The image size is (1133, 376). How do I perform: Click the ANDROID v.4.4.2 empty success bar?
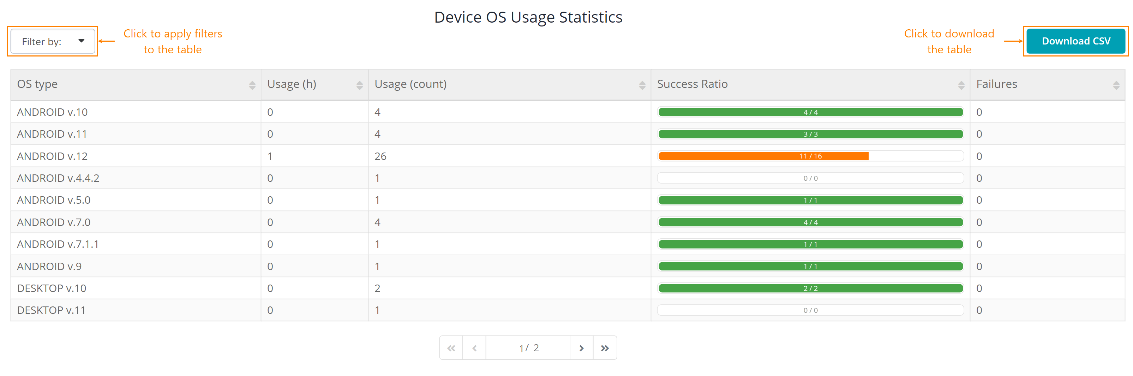point(810,178)
